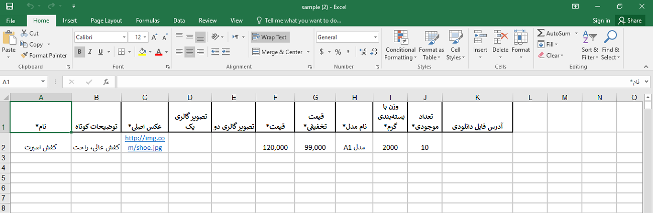Switch to the Insert tab

(x=70, y=21)
